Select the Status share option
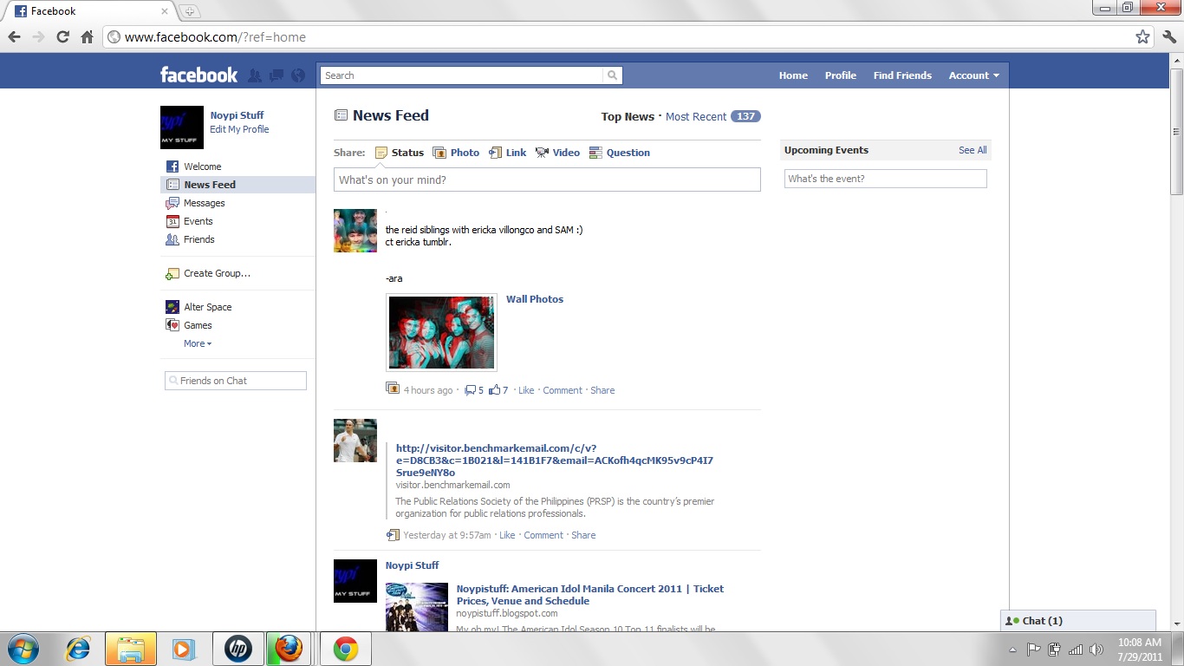The image size is (1184, 666). pyautogui.click(x=399, y=153)
